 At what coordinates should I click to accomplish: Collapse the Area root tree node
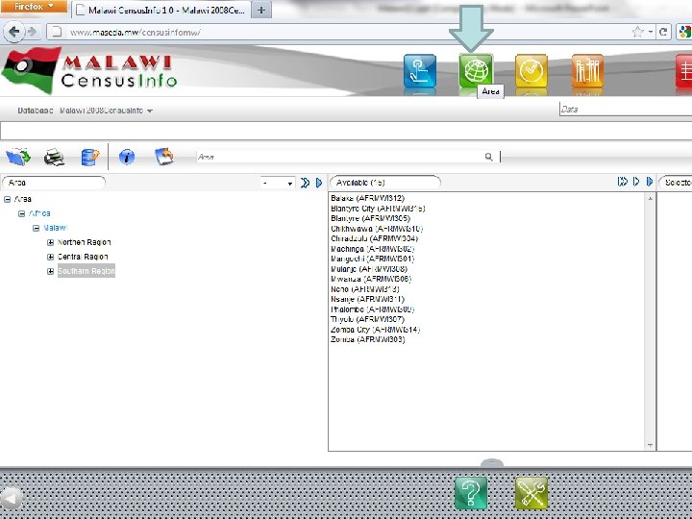pos(7,200)
